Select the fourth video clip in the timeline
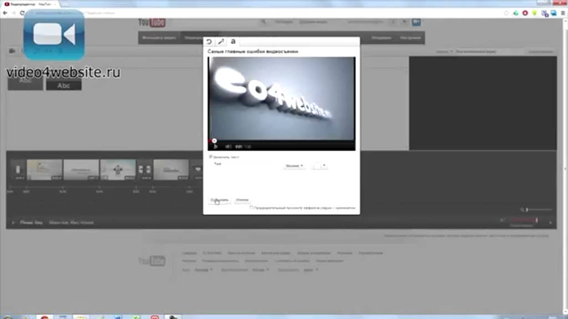568x319 pixels. tap(171, 169)
